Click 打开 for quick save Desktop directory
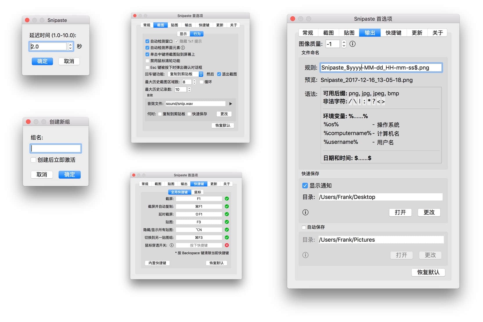The height and width of the screenshot is (322, 483). pyautogui.click(x=400, y=212)
